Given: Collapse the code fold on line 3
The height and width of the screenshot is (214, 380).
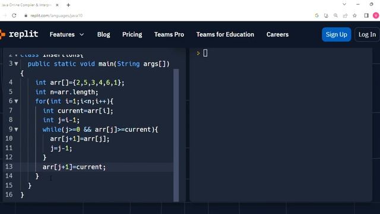Looking at the screenshot, I should pyautogui.click(x=16, y=64).
